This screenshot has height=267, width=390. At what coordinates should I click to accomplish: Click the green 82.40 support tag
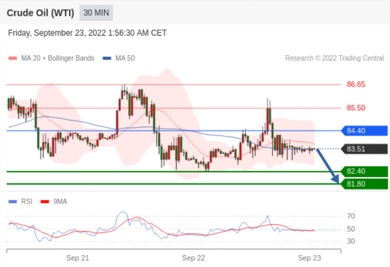(x=365, y=171)
